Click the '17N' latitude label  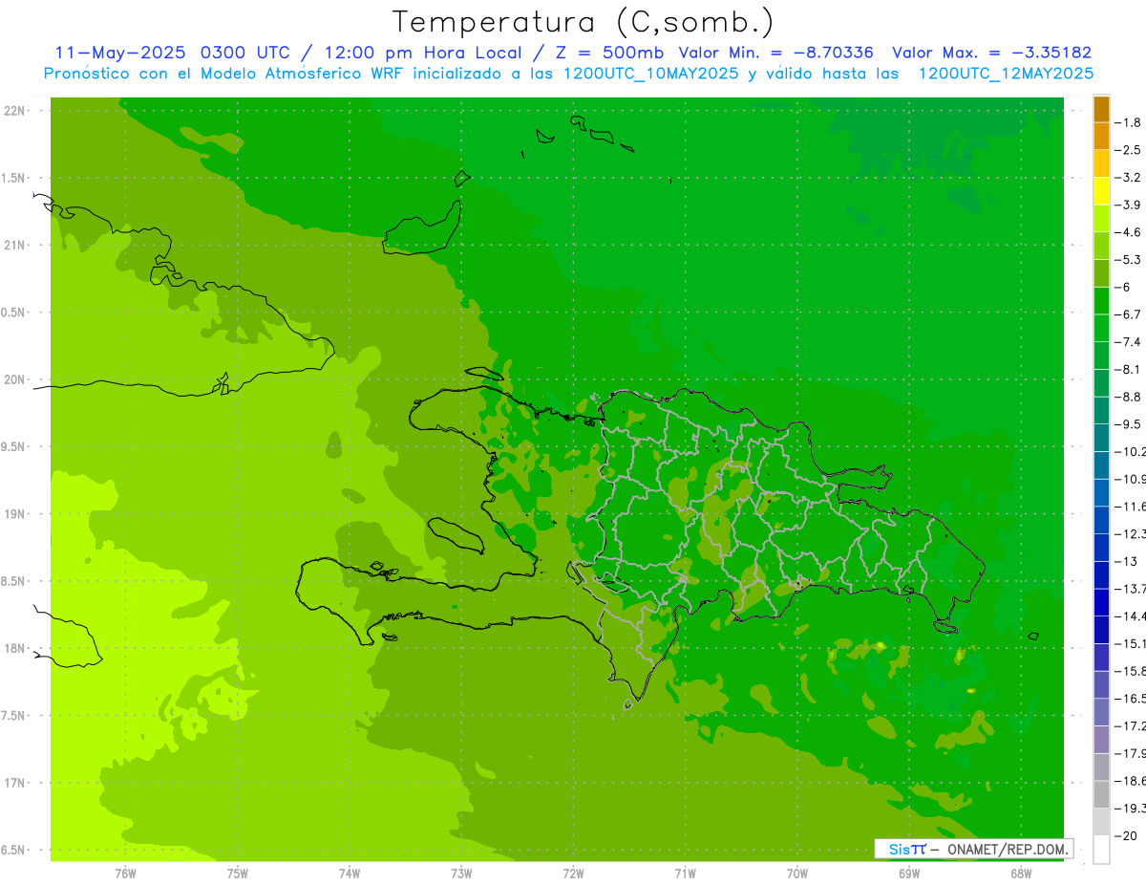(13, 783)
